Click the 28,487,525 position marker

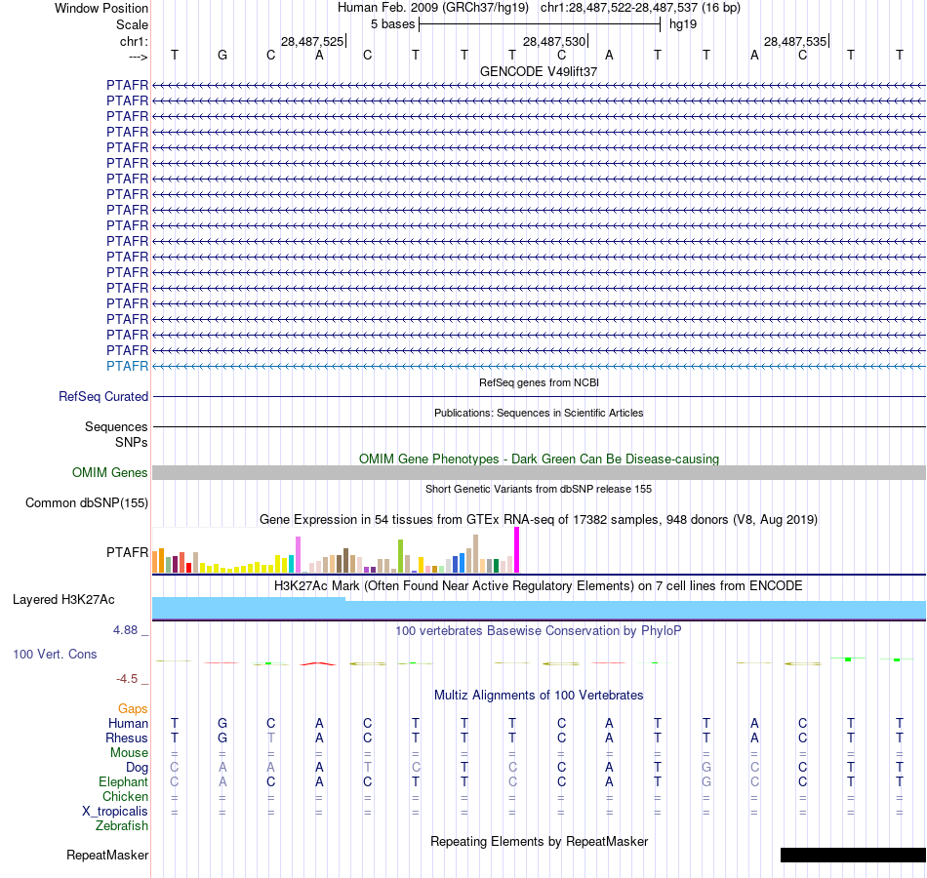pos(312,41)
